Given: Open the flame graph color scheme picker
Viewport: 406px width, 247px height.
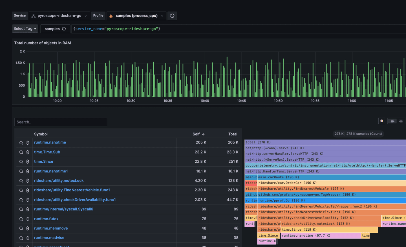Looking at the screenshot, I should (382, 121).
